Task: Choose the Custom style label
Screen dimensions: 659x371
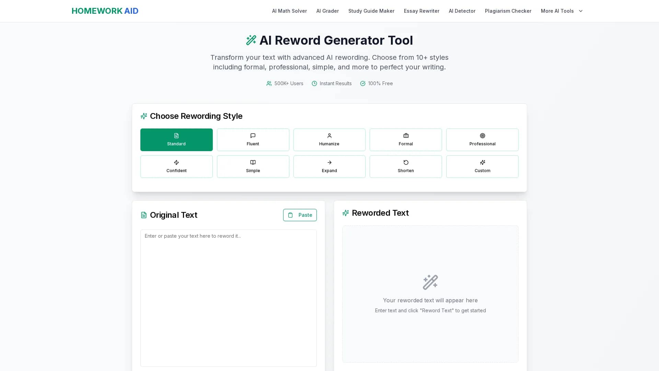Action: pos(483,171)
